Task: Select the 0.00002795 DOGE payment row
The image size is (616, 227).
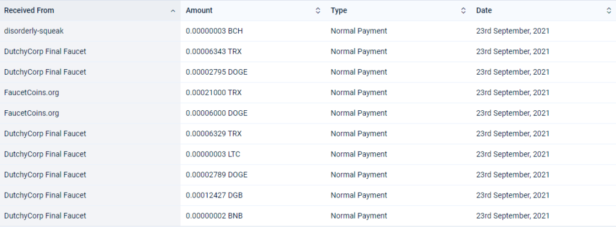Action: tap(308, 72)
